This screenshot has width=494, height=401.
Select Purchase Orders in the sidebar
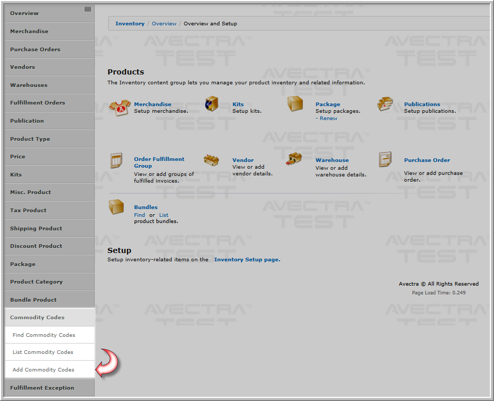50,49
